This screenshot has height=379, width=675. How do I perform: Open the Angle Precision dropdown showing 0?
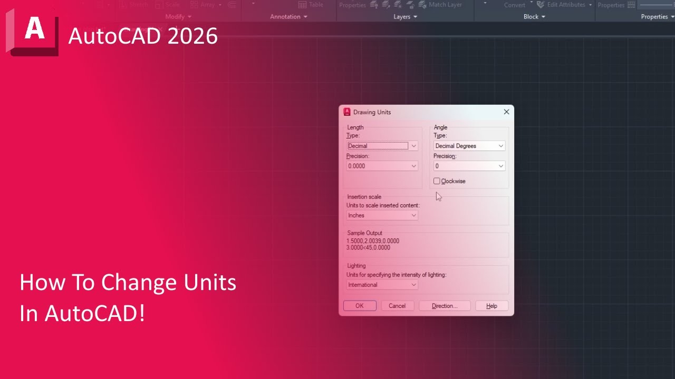[x=469, y=166]
